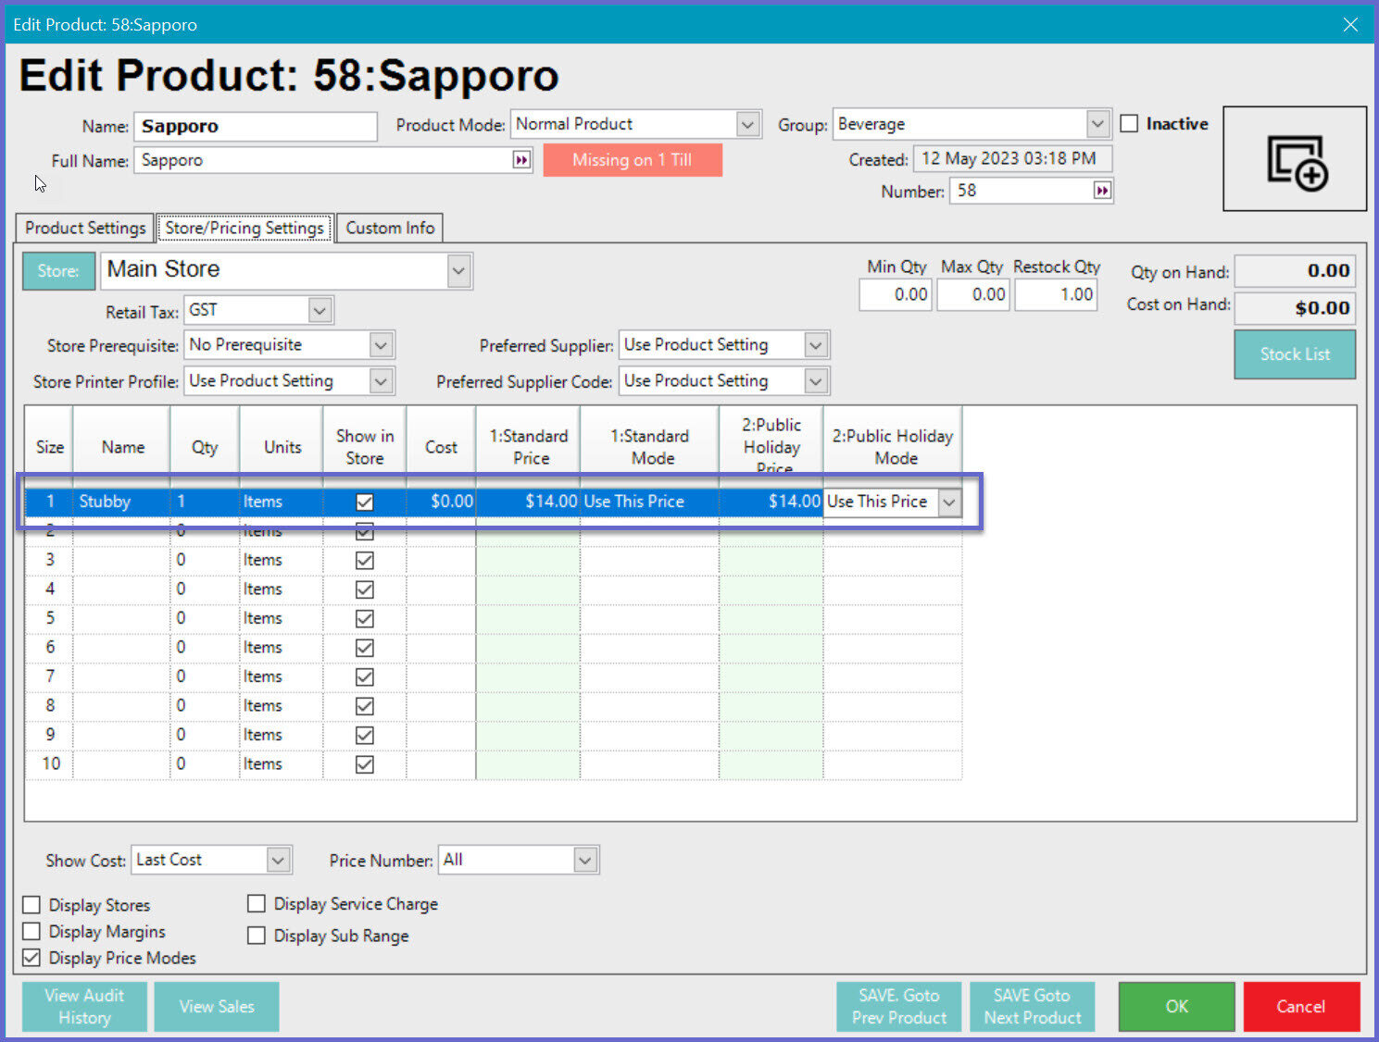Click the Name field containing Sapporo
The height and width of the screenshot is (1042, 1379).
256,126
